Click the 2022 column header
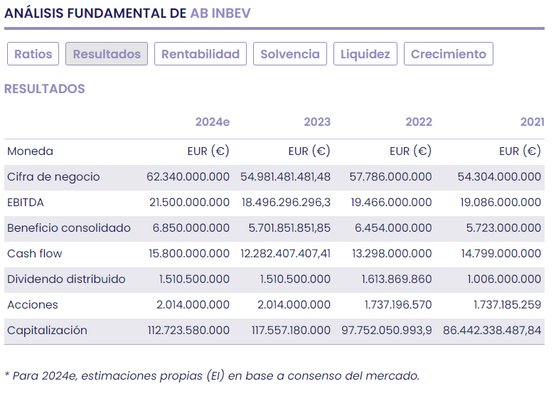Image resolution: width=556 pixels, height=396 pixels. click(419, 122)
